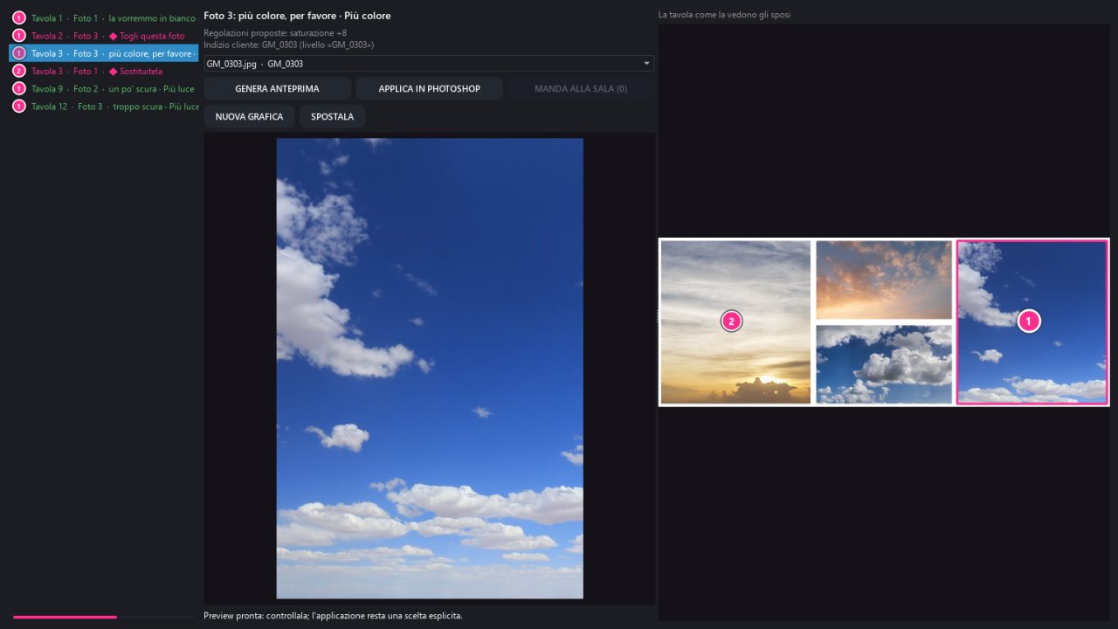
Task: Click marker 2 on the sunset photo
Action: (732, 321)
